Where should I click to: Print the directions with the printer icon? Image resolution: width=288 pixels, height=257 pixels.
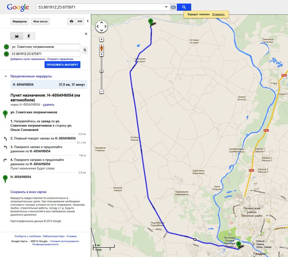[x=71, y=22]
